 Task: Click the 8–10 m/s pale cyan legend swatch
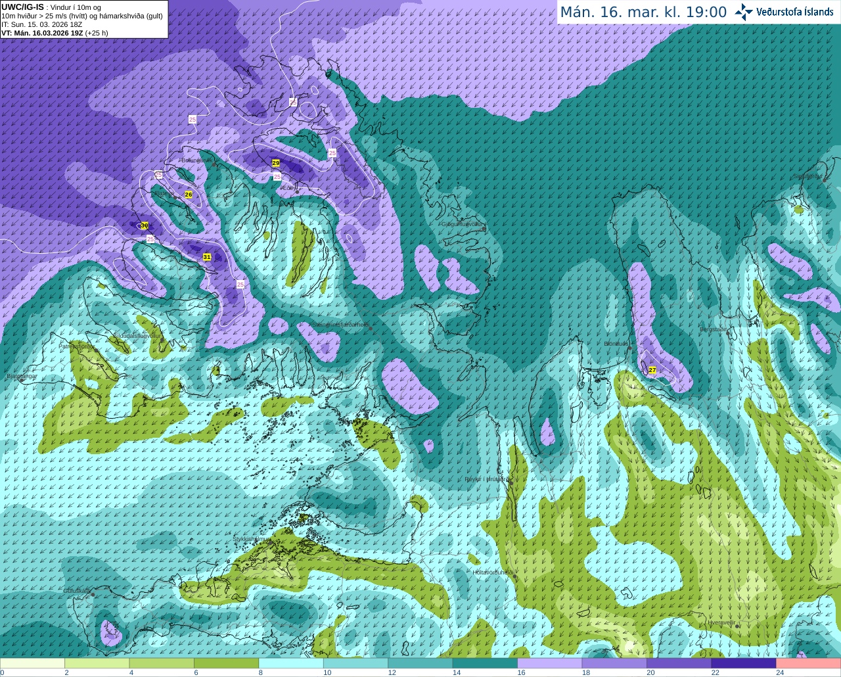click(x=291, y=663)
